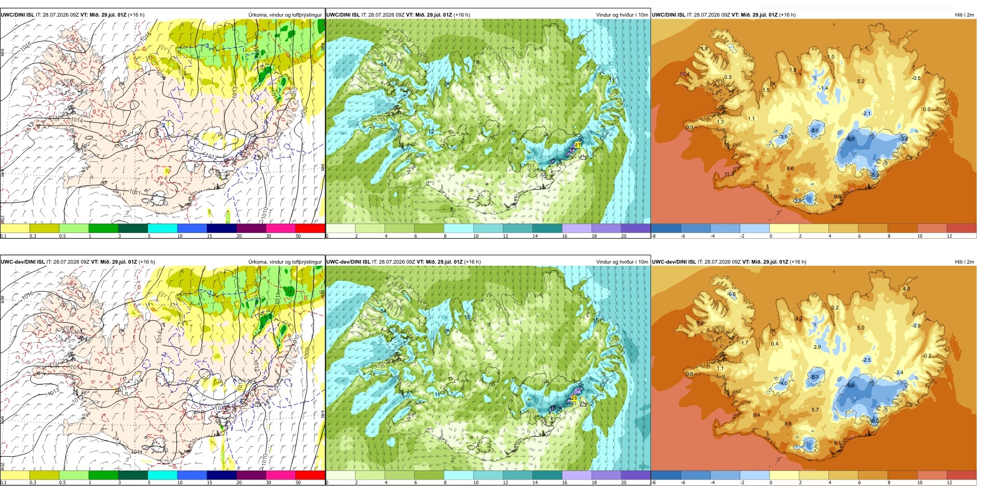This screenshot has height=493, width=986.
Task: Pick the dark blue -8 swatch in UWC temperature legend
Action: point(666,228)
